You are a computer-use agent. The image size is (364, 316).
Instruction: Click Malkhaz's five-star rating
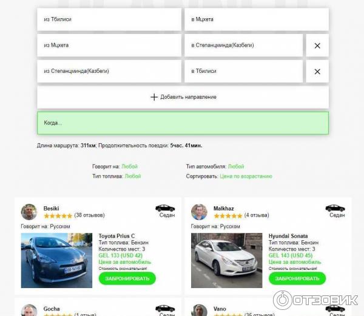[x=228, y=216]
